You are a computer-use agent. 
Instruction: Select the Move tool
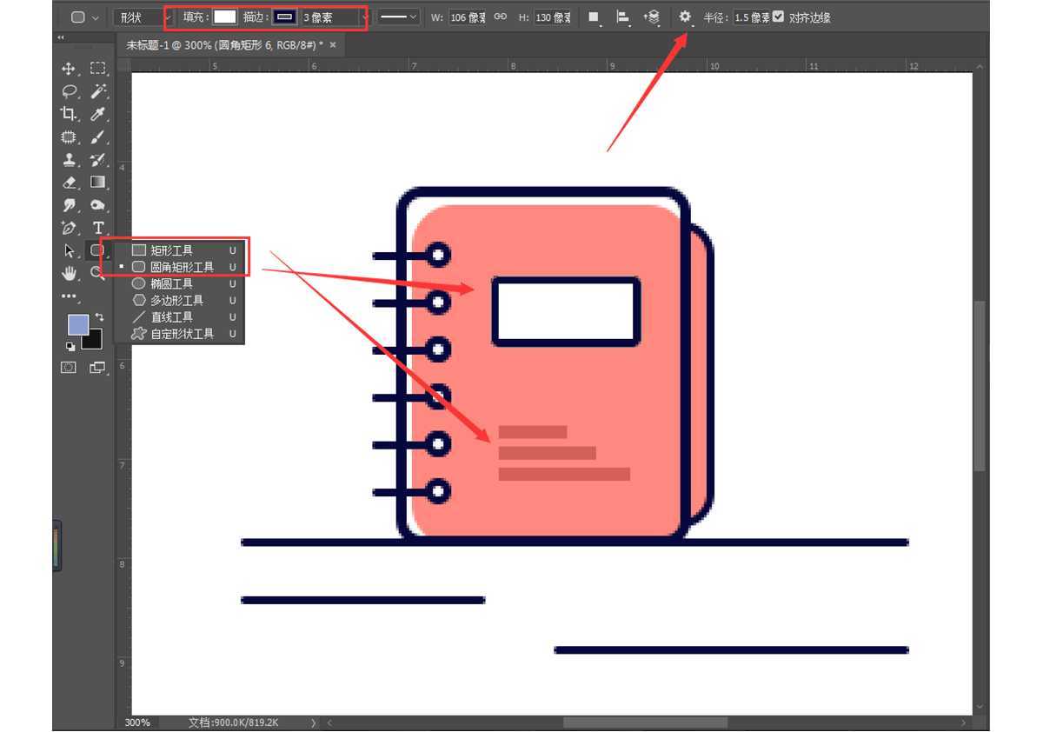click(x=69, y=69)
